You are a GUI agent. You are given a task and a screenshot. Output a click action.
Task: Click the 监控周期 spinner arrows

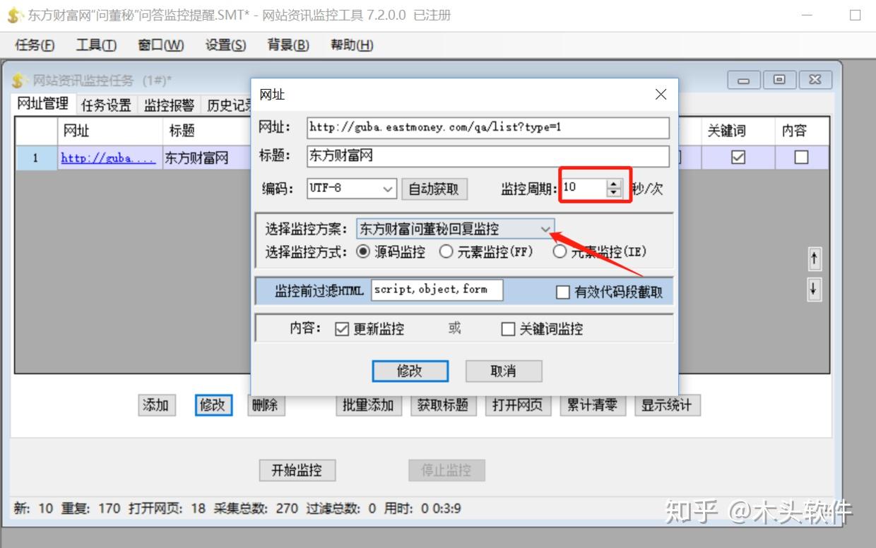(614, 189)
